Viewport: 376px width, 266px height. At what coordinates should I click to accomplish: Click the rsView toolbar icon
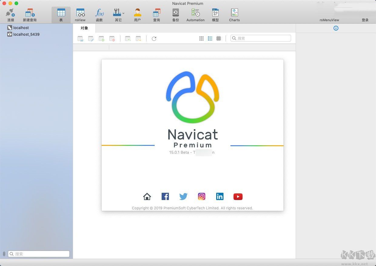80,14
